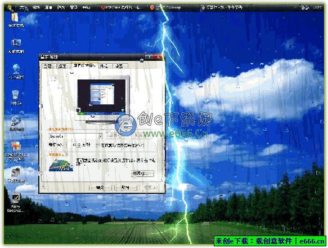Click the 电源 (Power) button
This screenshot has width=328, height=248.
(143, 174)
